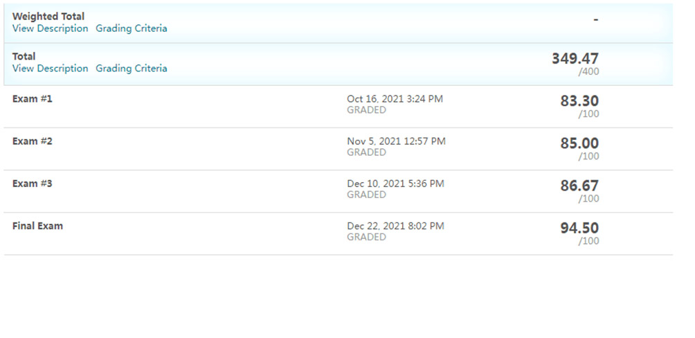Click the 85.00 score for Exam #2
Image resolution: width=695 pixels, height=338 pixels.
point(579,143)
